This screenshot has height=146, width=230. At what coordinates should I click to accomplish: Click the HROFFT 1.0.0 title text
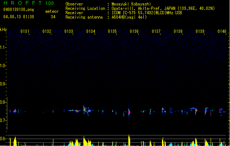29,3
